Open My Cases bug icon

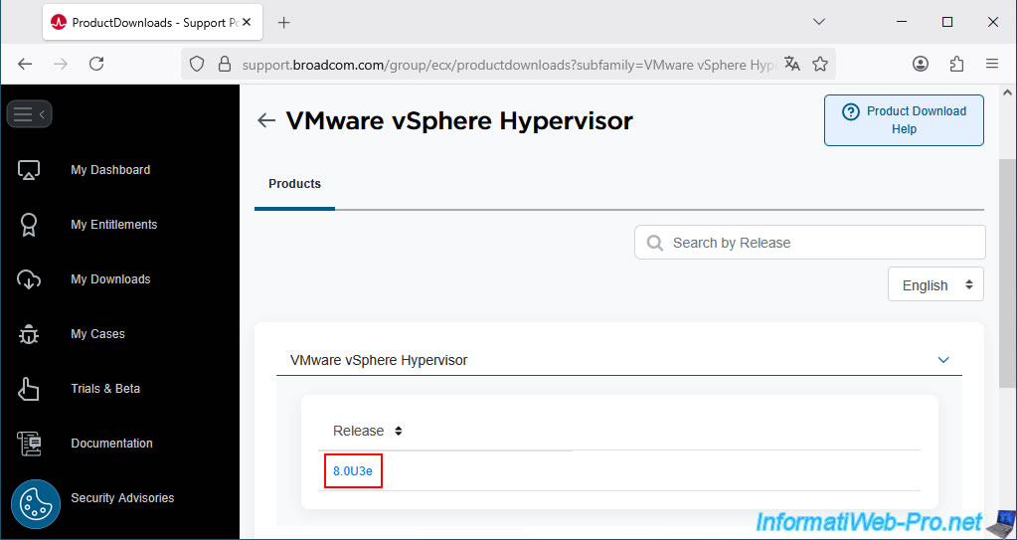29,334
